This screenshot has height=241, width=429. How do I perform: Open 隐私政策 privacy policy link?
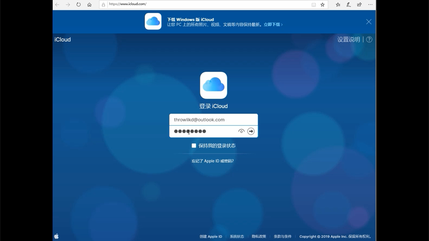tap(259, 236)
